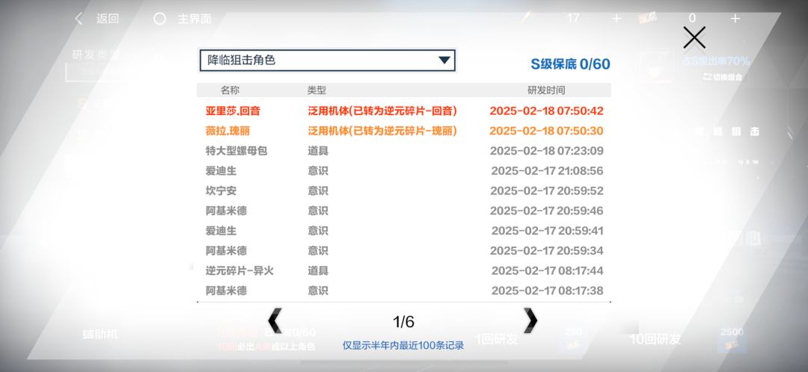
Task: Tap the 1回研发 button behind dialog
Action: pyautogui.click(x=496, y=339)
